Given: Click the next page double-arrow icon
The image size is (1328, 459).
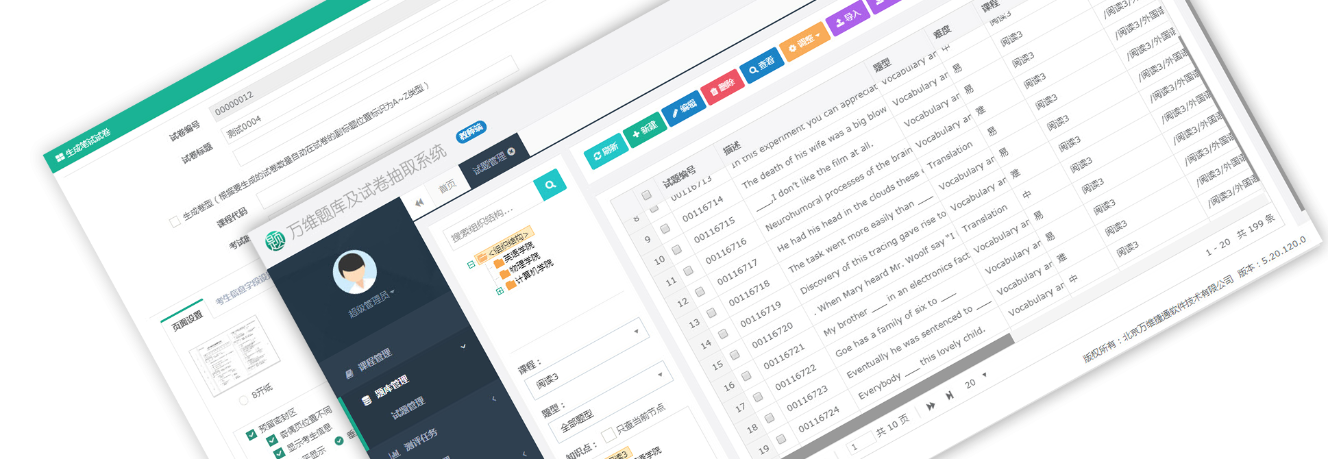Looking at the screenshot, I should [x=931, y=406].
